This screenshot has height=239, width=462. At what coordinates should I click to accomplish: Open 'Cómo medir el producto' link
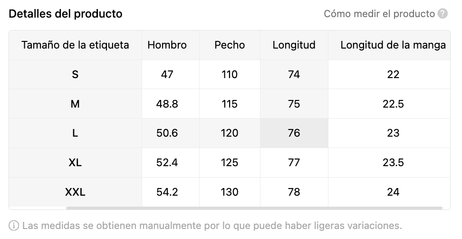pos(379,14)
